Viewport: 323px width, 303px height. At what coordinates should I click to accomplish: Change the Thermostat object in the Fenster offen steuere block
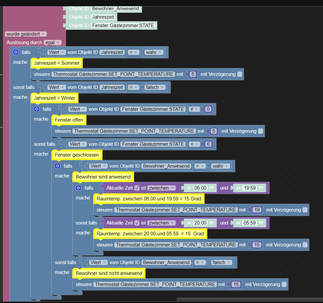coord(134,131)
